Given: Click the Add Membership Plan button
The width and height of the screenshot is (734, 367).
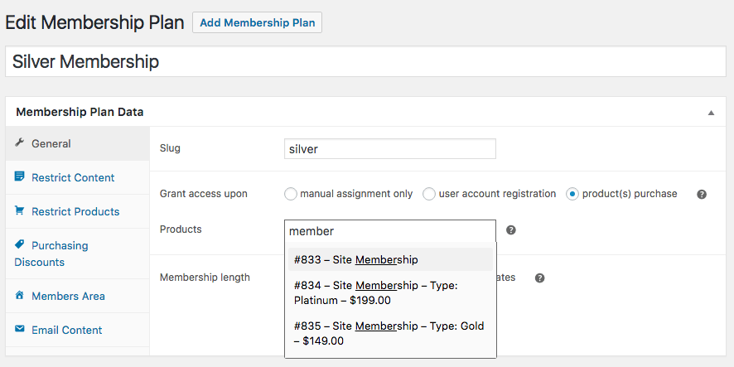Looking at the screenshot, I should coord(257,22).
